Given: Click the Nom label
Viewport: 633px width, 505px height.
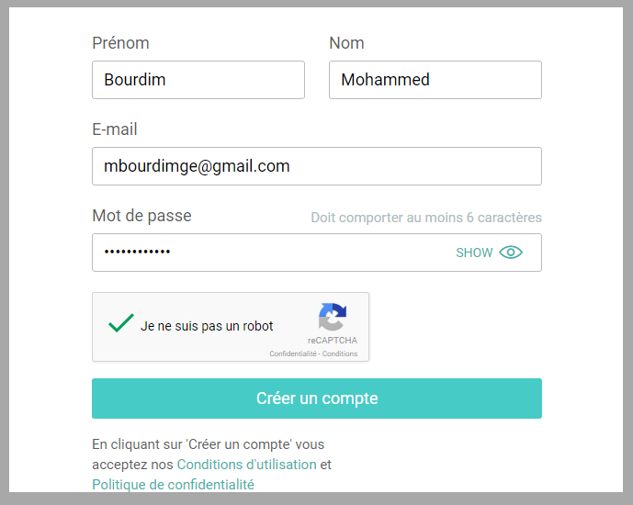Looking at the screenshot, I should (x=346, y=43).
